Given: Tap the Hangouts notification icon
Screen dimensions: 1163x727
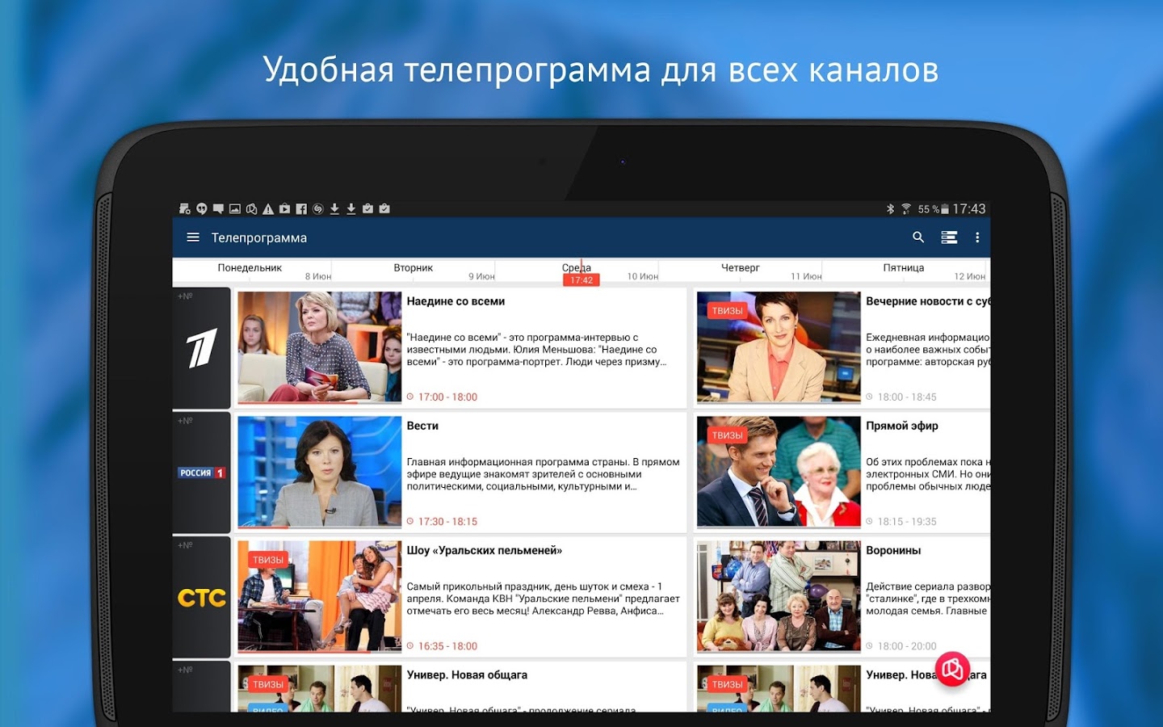Looking at the screenshot, I should click(201, 208).
